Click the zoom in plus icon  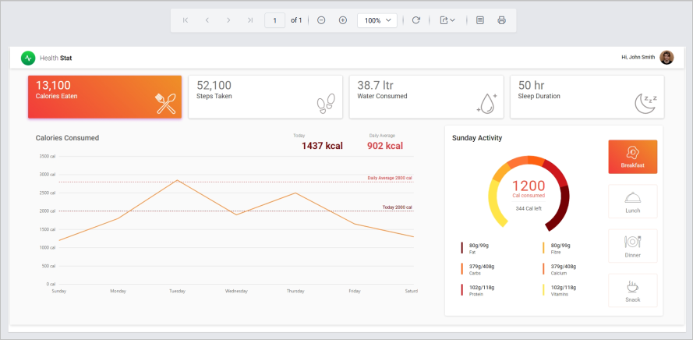343,20
